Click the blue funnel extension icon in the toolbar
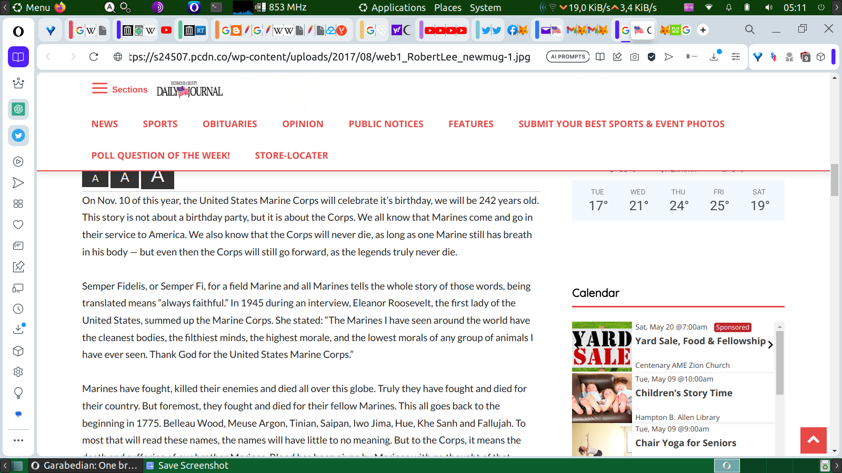 [758, 57]
